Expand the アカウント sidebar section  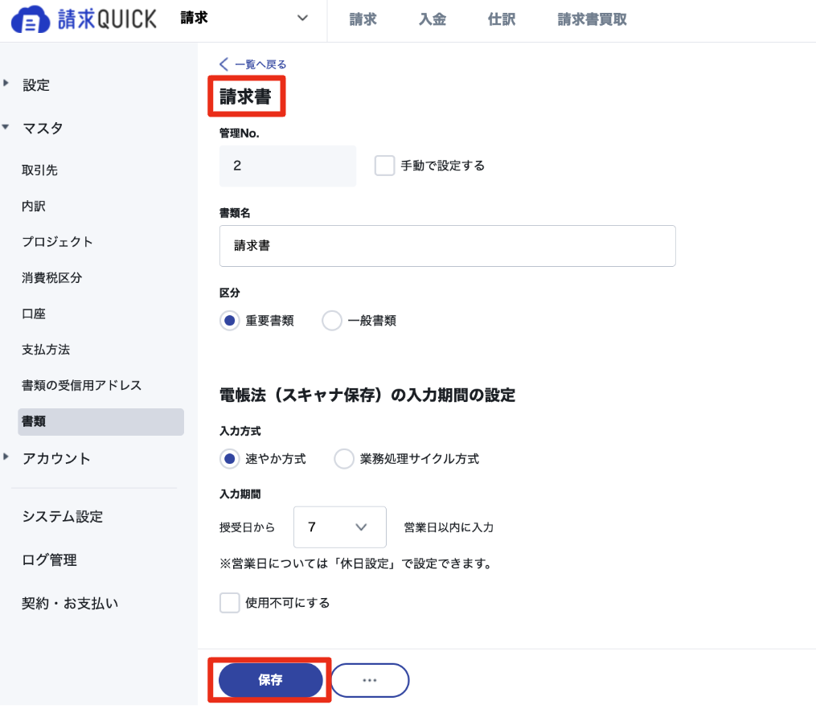(x=6, y=457)
